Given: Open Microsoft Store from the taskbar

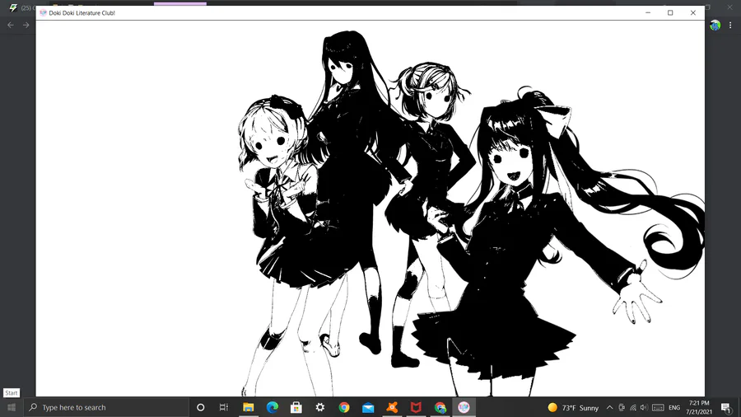Looking at the screenshot, I should point(296,407).
